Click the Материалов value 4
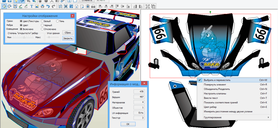This screenshot has width=278, height=128. pyautogui.click(x=139, y=102)
